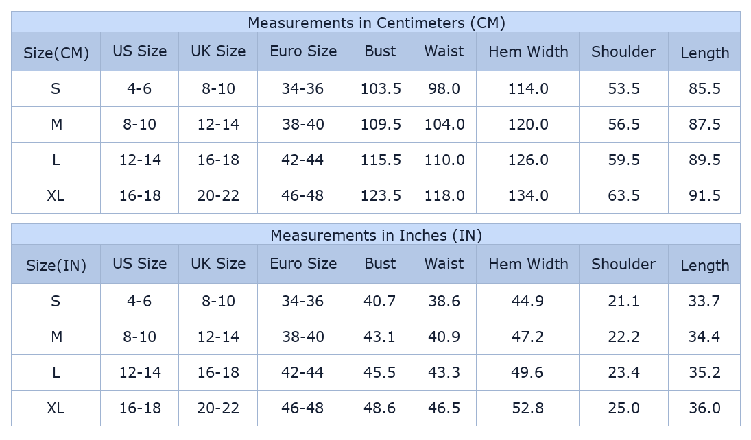Select the shoulder cell 25.0

(623, 408)
